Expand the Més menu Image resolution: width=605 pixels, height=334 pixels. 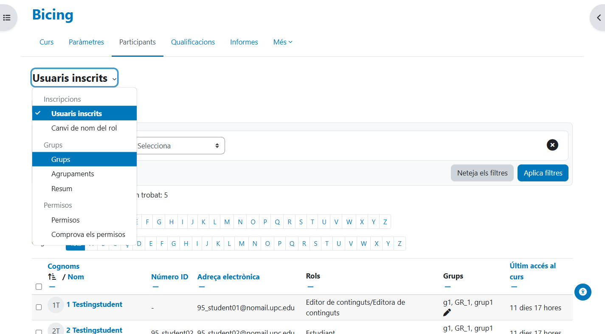283,42
